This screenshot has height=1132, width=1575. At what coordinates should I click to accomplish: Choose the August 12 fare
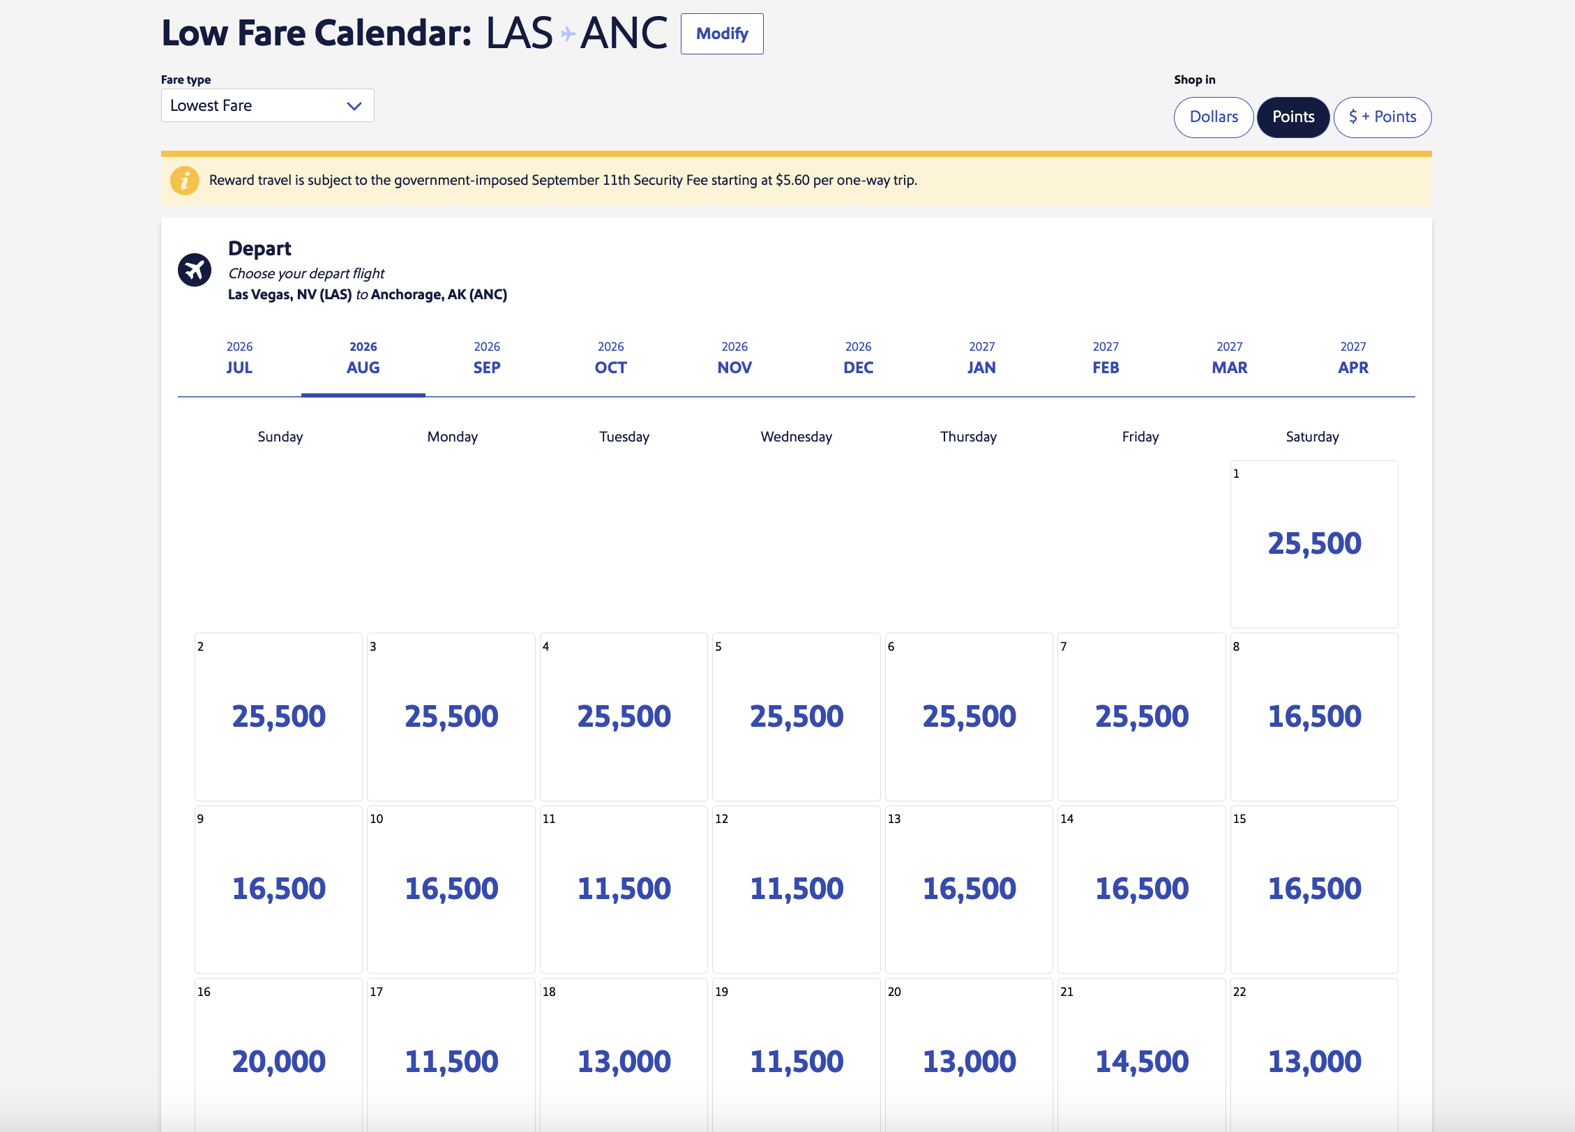click(x=797, y=889)
